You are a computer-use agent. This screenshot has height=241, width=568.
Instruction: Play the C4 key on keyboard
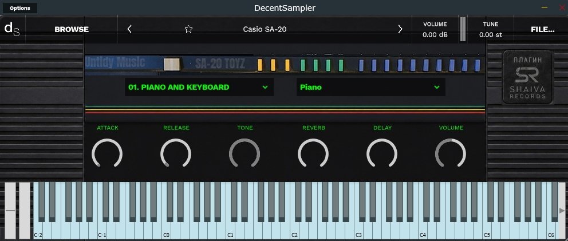click(x=423, y=230)
